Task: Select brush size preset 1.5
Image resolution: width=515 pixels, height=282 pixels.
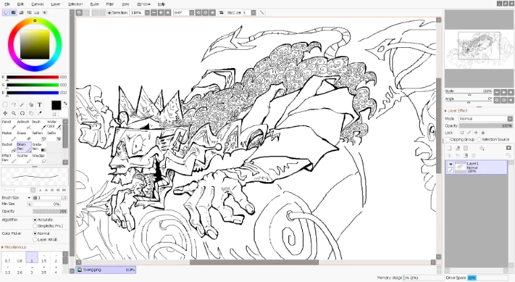Action: point(44,257)
